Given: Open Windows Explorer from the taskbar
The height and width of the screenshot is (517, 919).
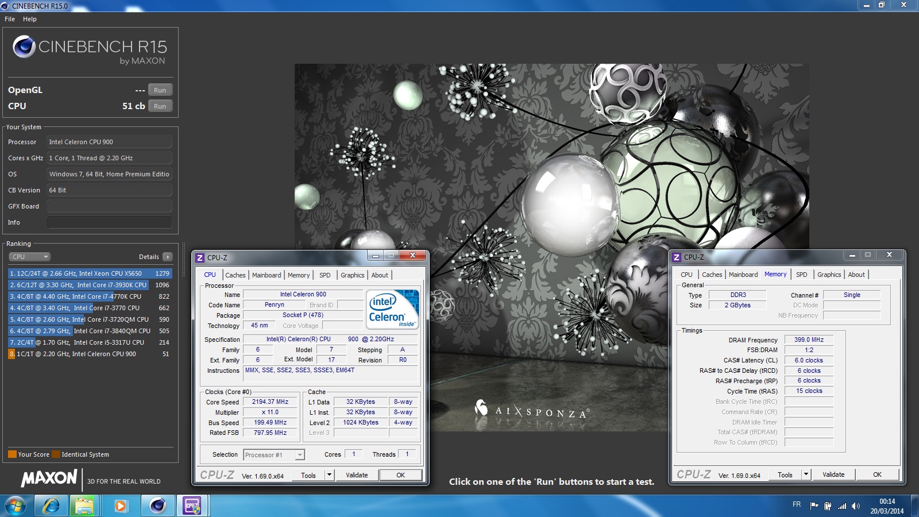Looking at the screenshot, I should point(84,506).
